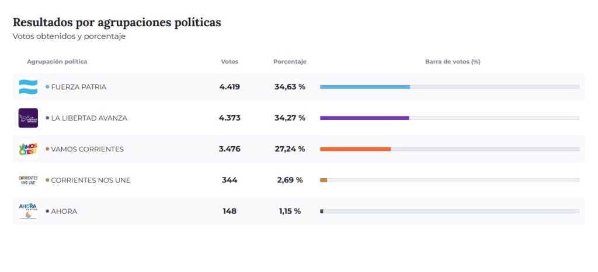Screen dimensions: 598x272
Task: Click the blue Fuerza Patria vote bar
Action: point(364,87)
